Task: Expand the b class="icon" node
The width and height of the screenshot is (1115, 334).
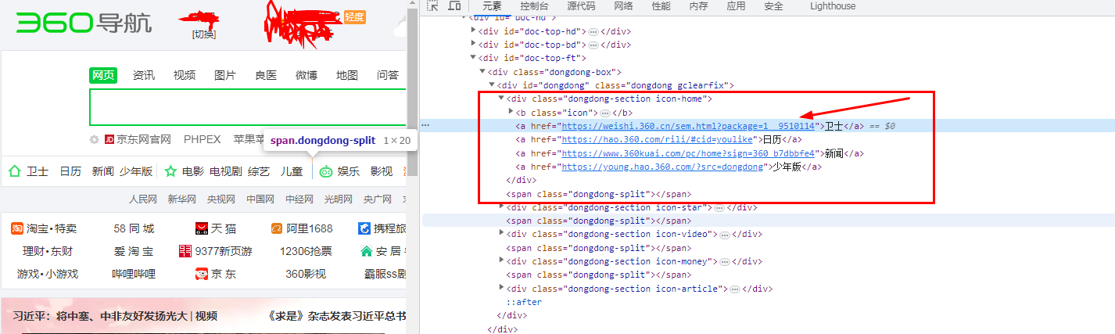Action: [x=511, y=112]
